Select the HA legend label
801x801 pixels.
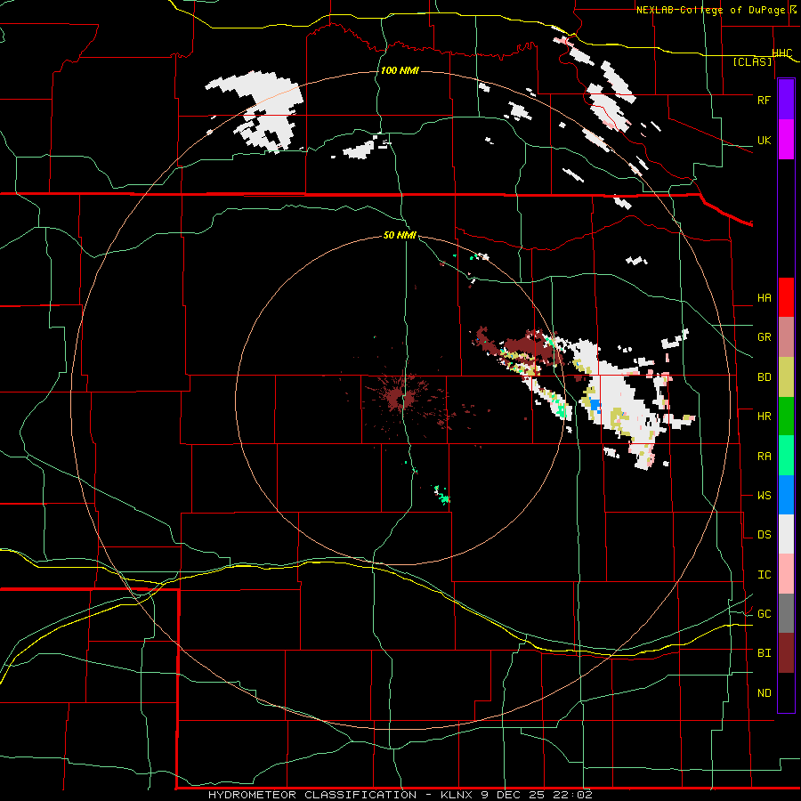(764, 298)
